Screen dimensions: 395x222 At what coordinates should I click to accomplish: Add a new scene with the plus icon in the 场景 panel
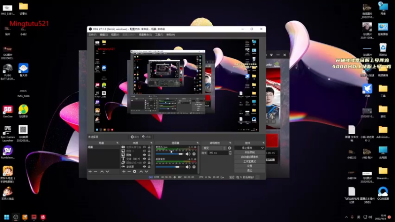tap(90, 171)
